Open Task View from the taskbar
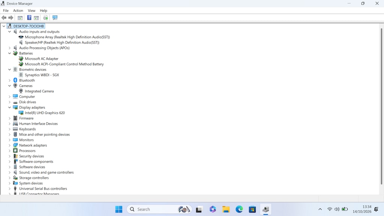Screen dimensions: 384x216 (199, 209)
